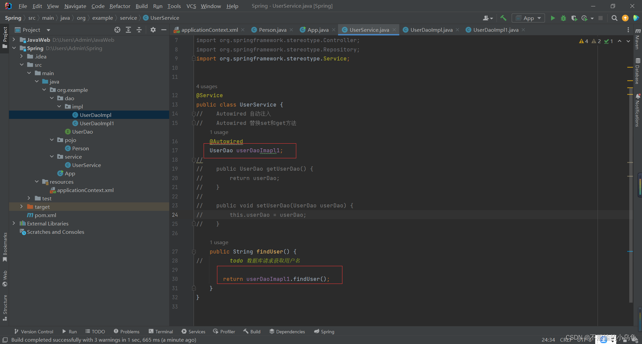Click the warnings count inspection widget

click(596, 41)
